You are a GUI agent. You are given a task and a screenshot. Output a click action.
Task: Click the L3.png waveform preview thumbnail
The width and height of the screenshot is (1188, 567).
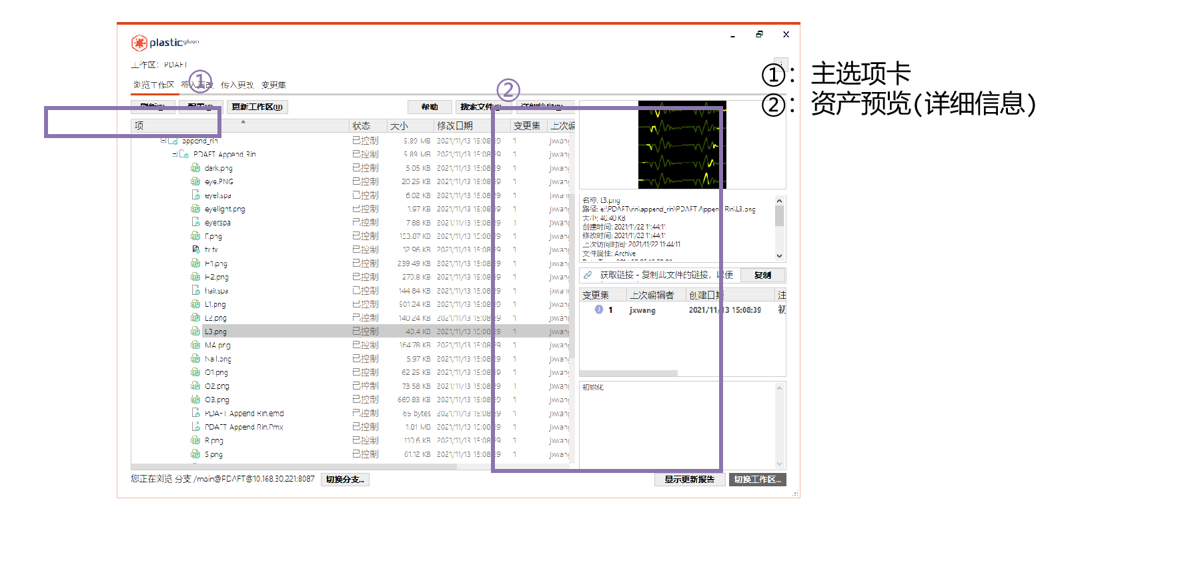(682, 145)
